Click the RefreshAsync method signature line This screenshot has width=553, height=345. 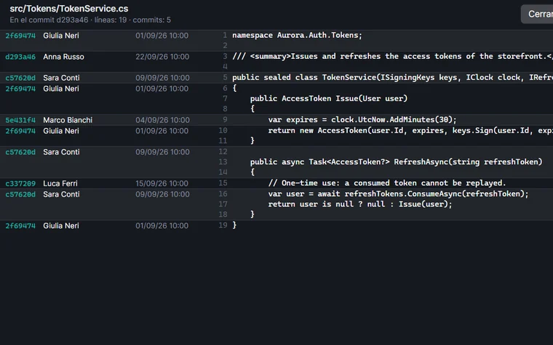pos(396,162)
